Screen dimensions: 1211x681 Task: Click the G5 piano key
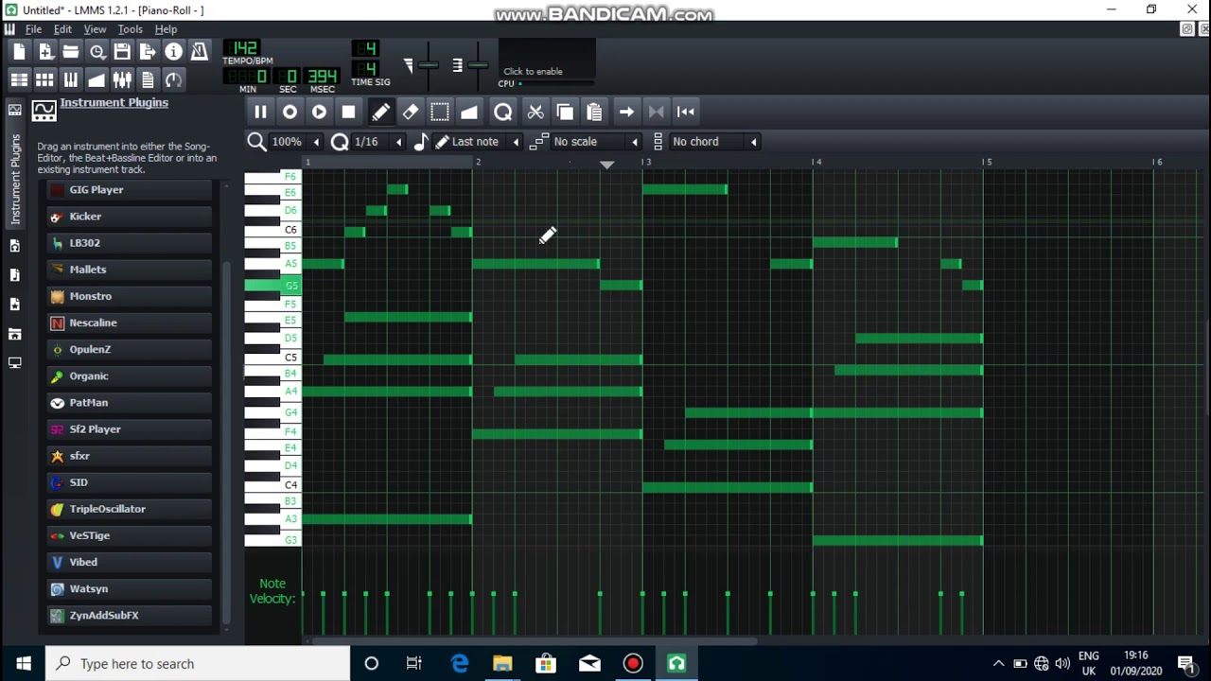click(272, 286)
